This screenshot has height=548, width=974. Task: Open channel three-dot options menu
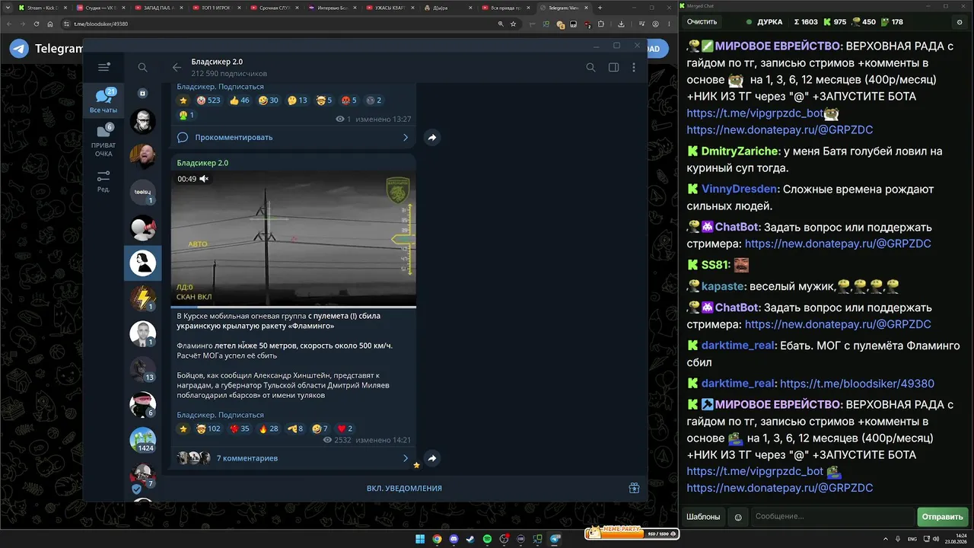pyautogui.click(x=634, y=67)
